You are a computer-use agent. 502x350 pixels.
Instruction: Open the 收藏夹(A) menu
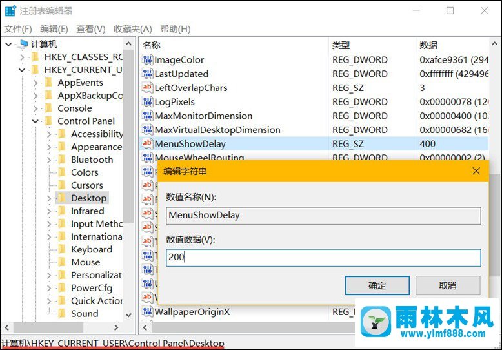[132, 29]
